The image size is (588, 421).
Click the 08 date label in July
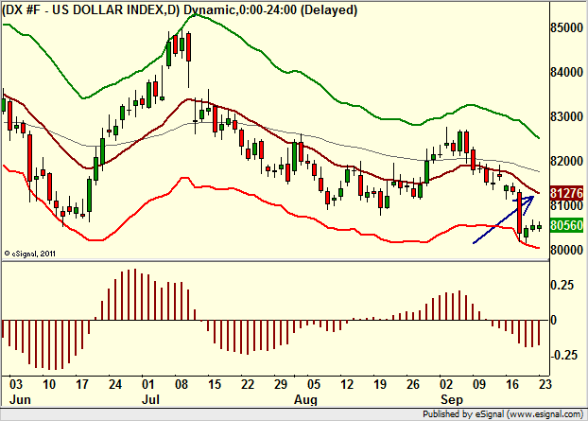click(182, 385)
